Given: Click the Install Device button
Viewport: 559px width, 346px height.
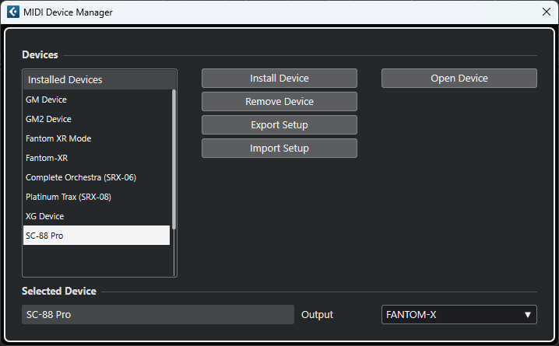Looking at the screenshot, I should point(279,79).
